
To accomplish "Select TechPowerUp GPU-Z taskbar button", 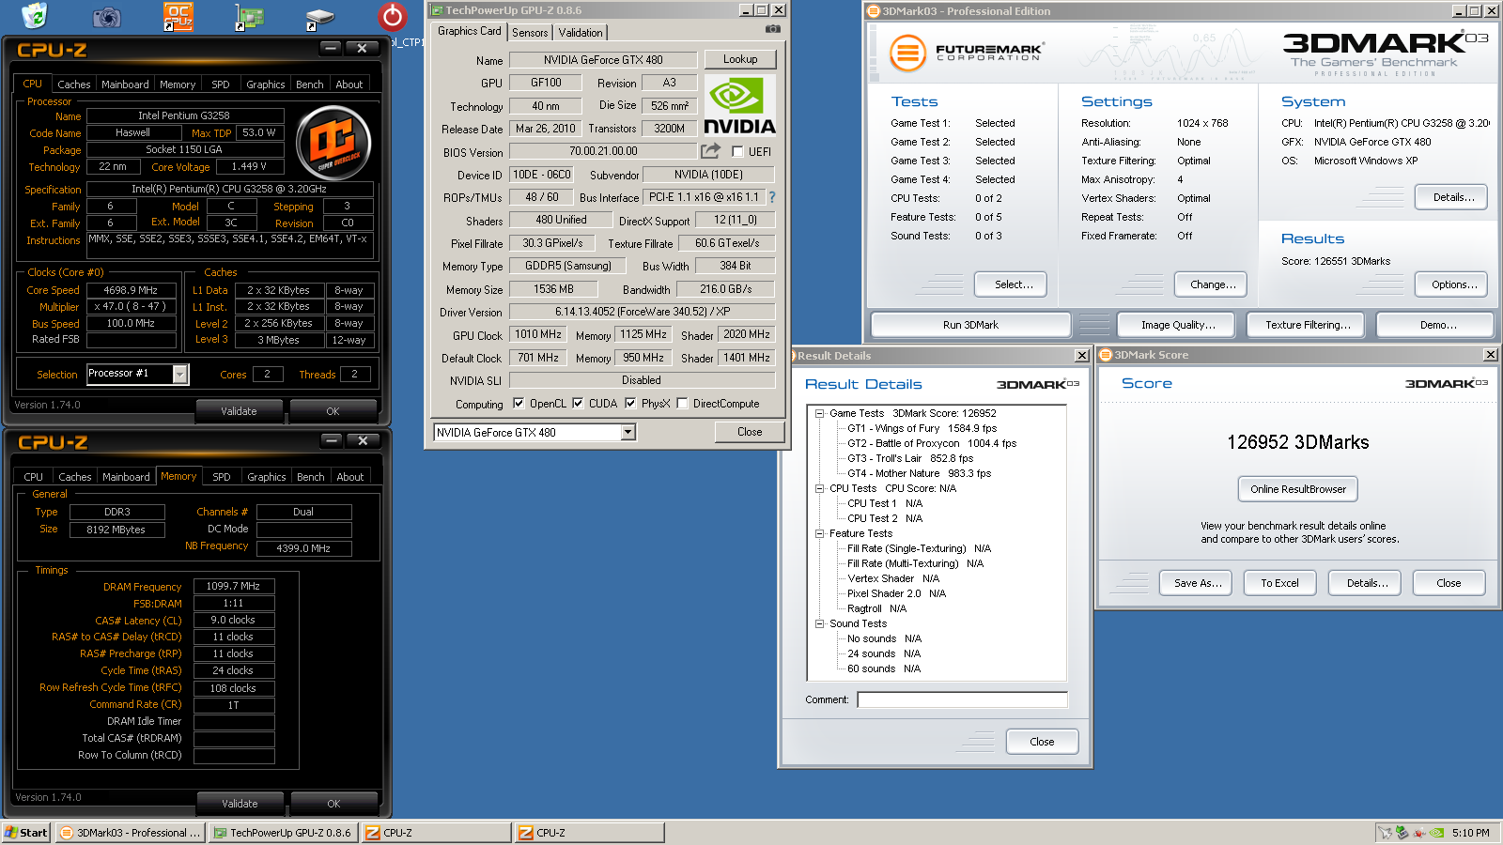I will click(283, 833).
